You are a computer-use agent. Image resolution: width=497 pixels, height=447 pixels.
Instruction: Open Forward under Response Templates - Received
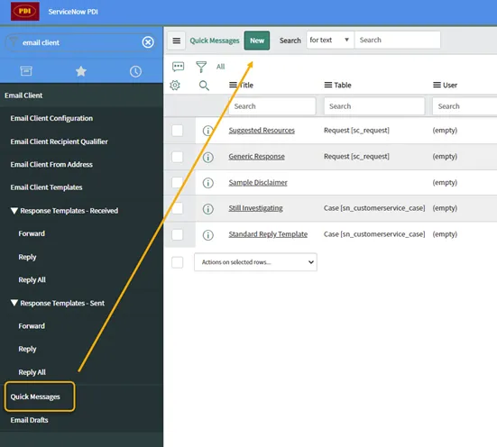[x=32, y=233]
